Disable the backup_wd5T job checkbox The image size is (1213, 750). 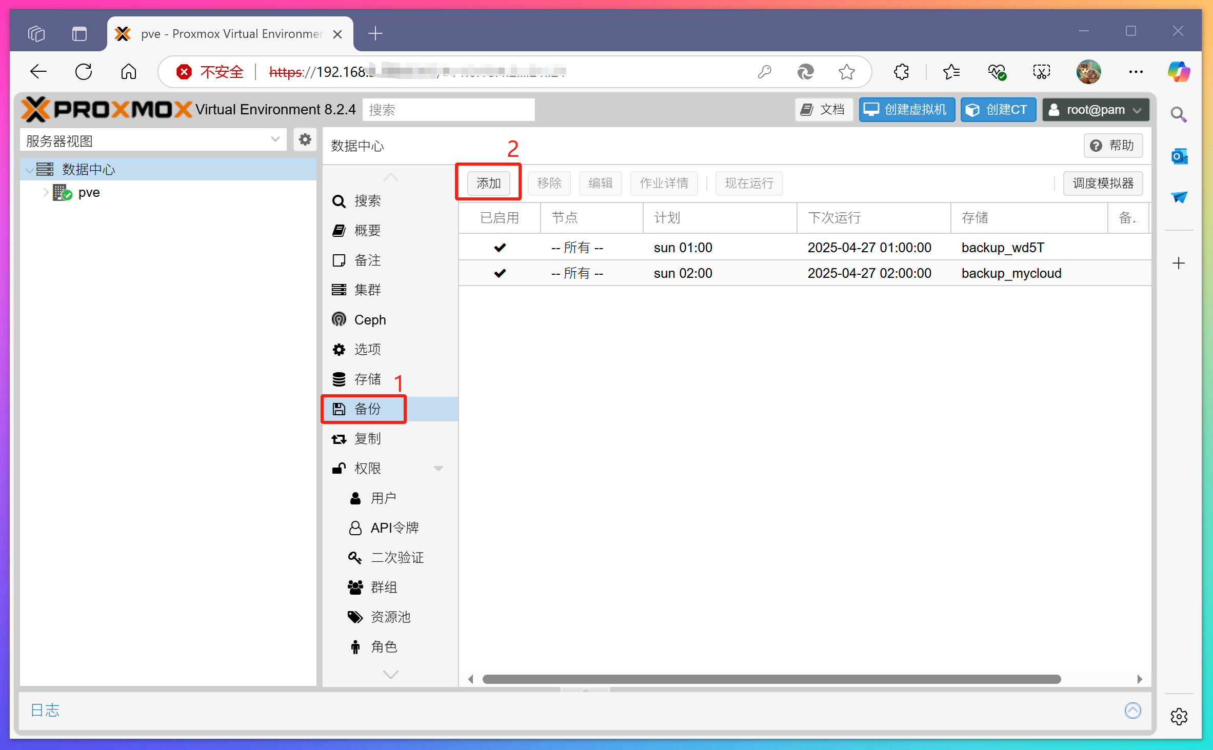[x=500, y=247]
